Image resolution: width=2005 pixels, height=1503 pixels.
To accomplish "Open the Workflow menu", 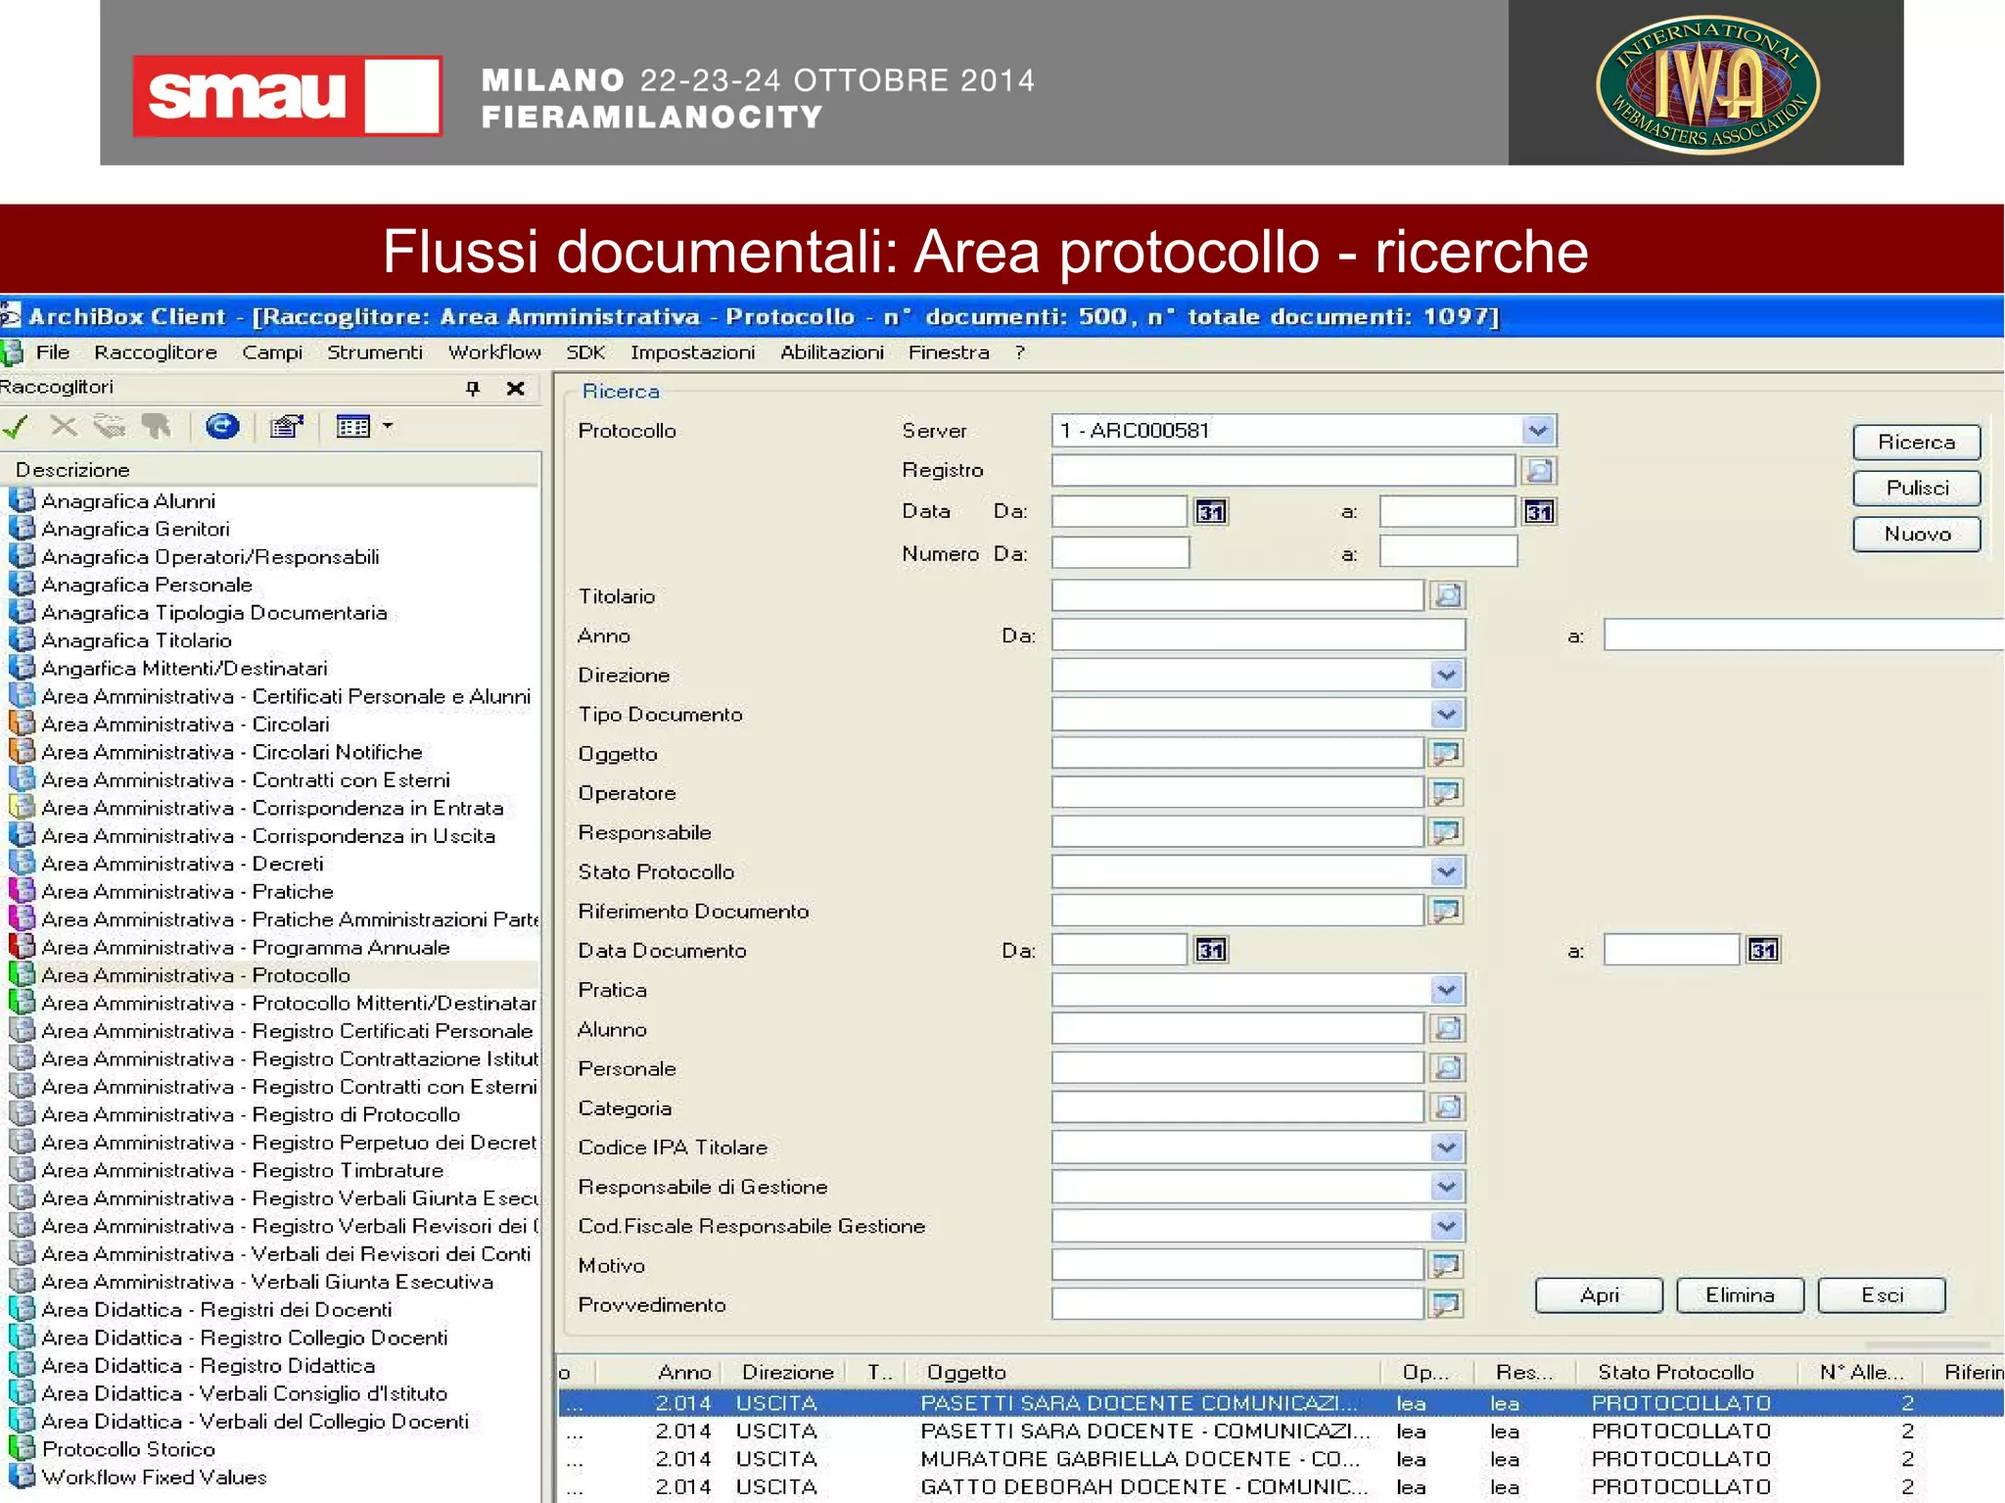I will click(494, 352).
